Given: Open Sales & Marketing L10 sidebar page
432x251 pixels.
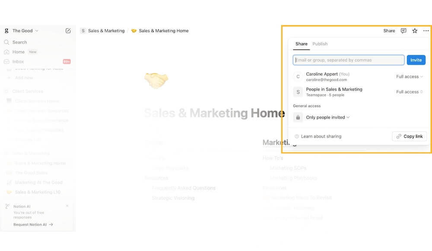Looking at the screenshot, I should click(x=38, y=192).
